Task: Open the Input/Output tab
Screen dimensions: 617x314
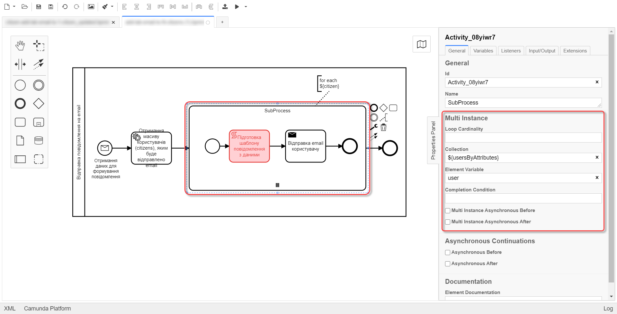Action: coord(542,51)
